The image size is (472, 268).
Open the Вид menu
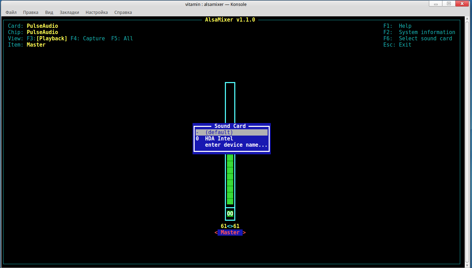49,12
